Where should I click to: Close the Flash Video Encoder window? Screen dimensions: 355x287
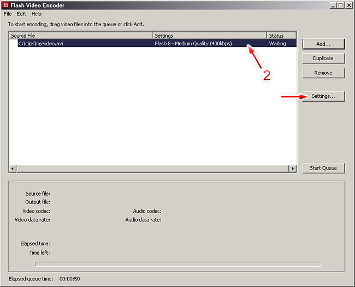click(x=349, y=5)
